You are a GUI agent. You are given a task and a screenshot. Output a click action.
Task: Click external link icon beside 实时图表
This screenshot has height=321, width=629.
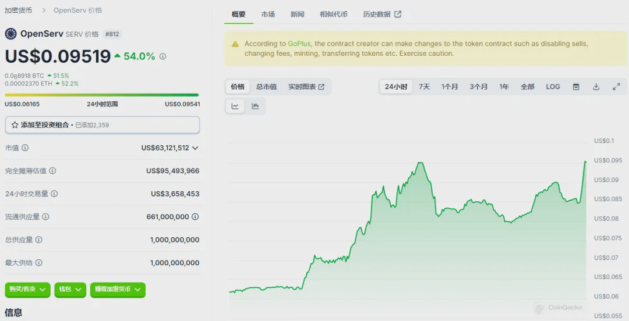tap(321, 87)
